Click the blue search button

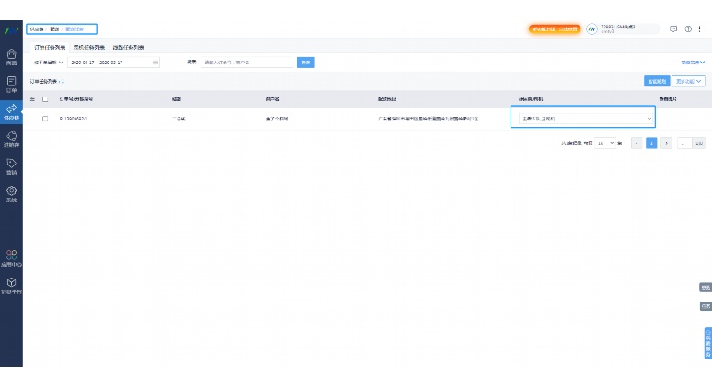click(x=305, y=63)
